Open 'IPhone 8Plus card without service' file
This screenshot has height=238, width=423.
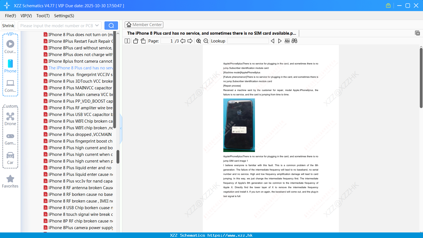pos(78,48)
